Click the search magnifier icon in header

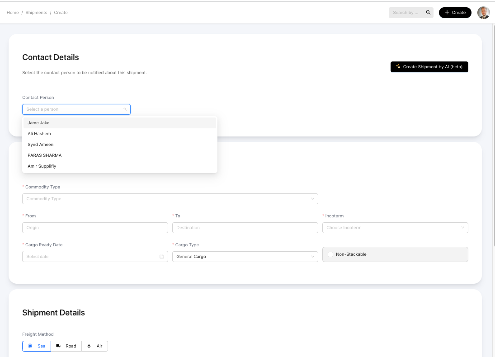(x=428, y=13)
